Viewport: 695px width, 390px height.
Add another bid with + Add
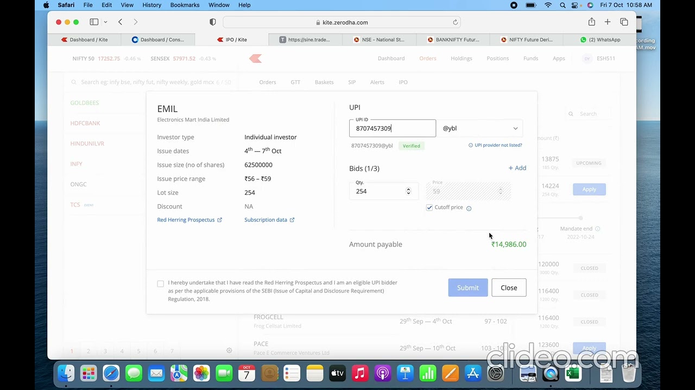[517, 168]
